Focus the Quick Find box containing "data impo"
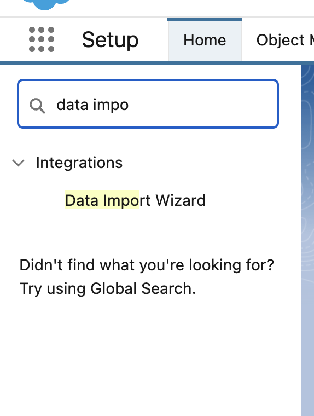The height and width of the screenshot is (416, 314). (x=148, y=104)
